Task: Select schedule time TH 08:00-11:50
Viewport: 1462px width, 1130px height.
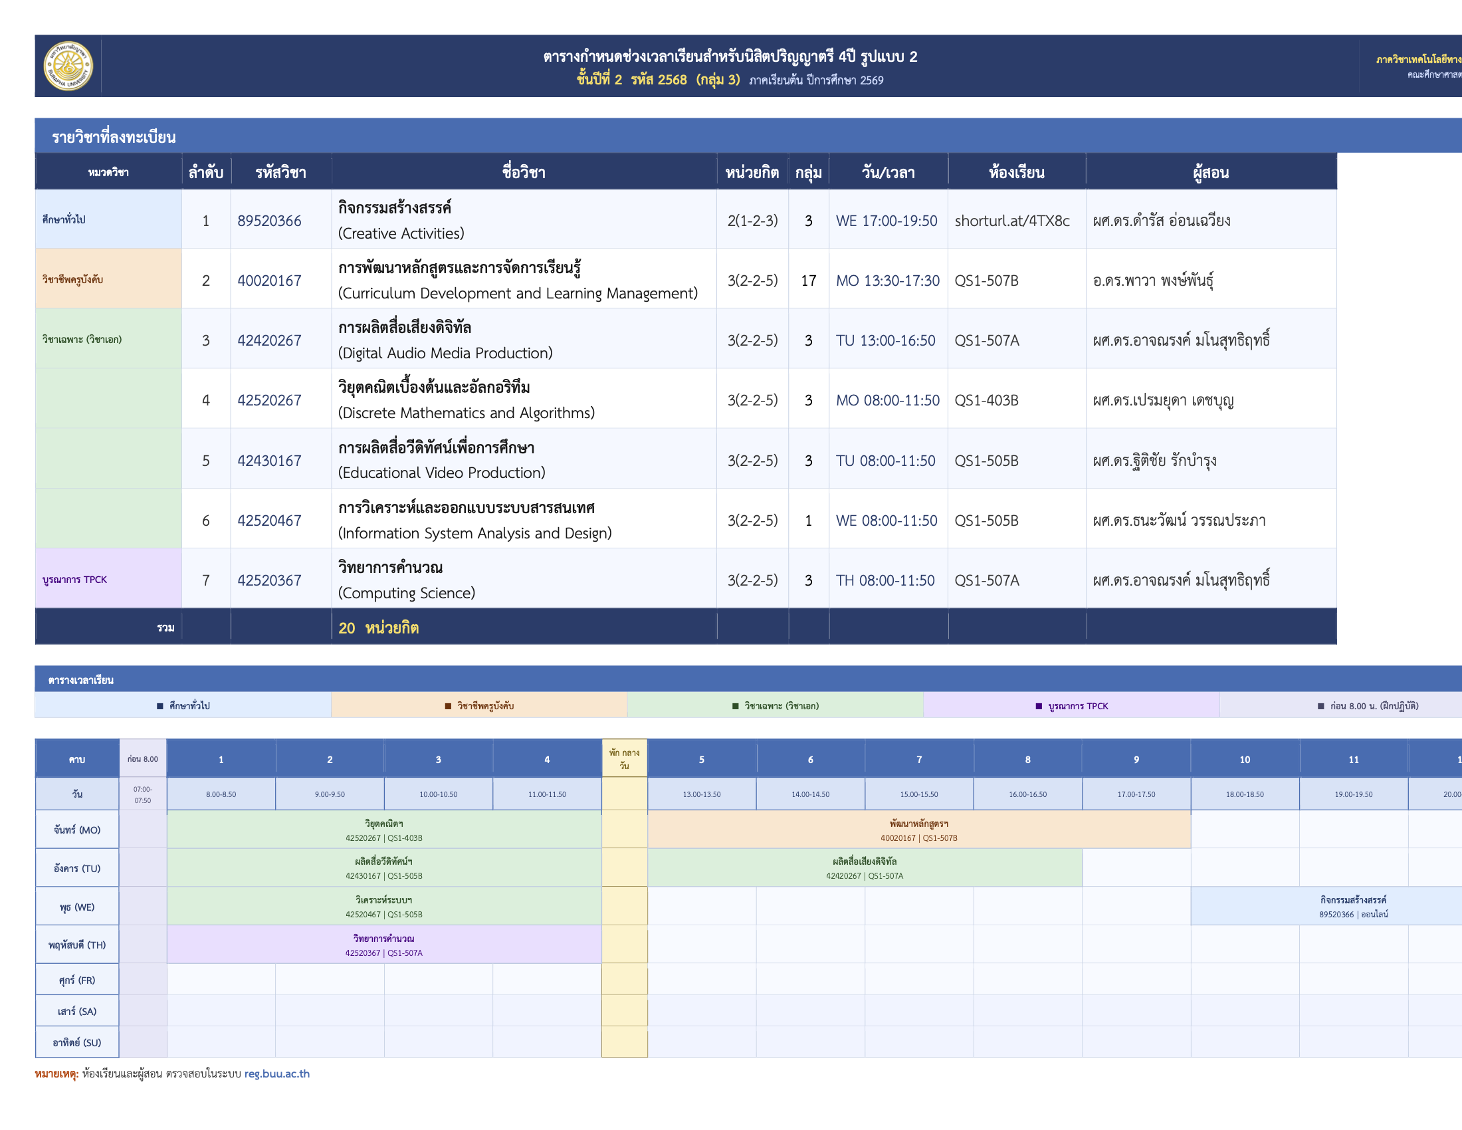Action: [x=885, y=580]
